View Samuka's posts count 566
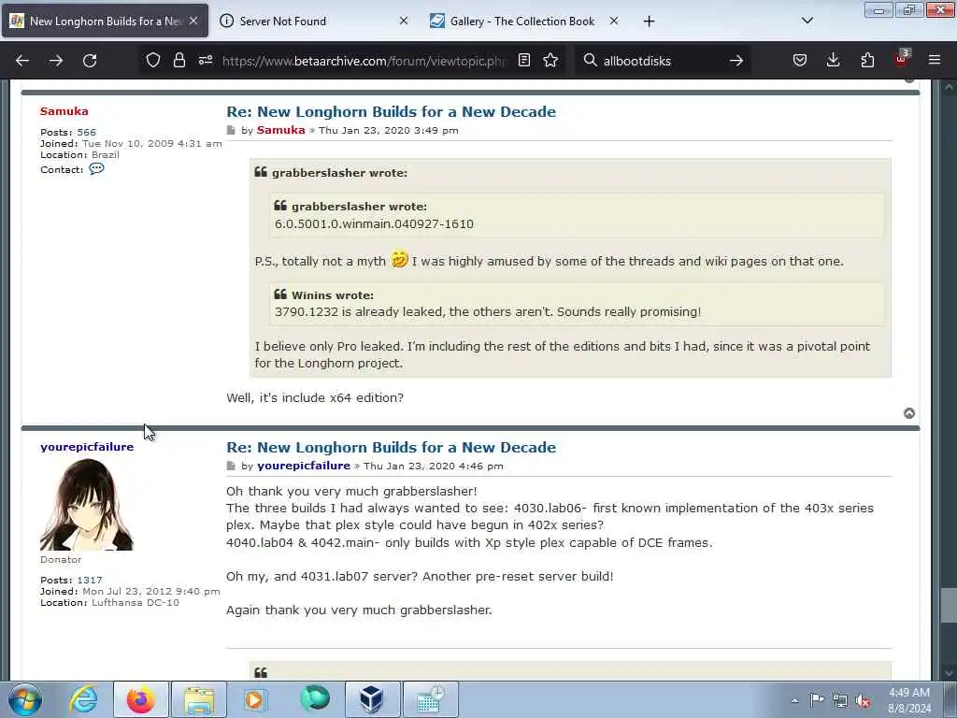The width and height of the screenshot is (957, 718). [x=86, y=132]
